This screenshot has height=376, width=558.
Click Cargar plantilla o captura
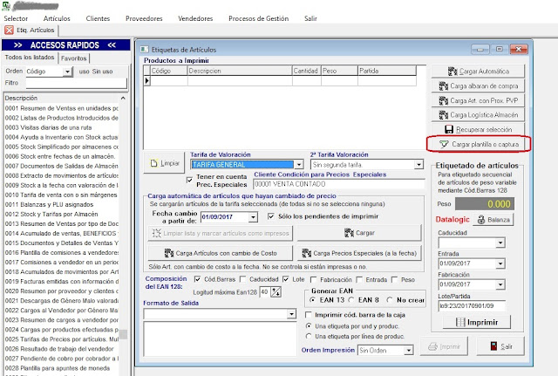point(479,143)
